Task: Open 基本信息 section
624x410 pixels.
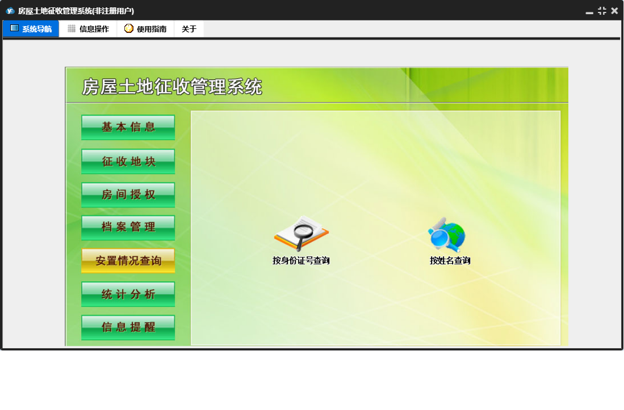Action: tap(128, 127)
